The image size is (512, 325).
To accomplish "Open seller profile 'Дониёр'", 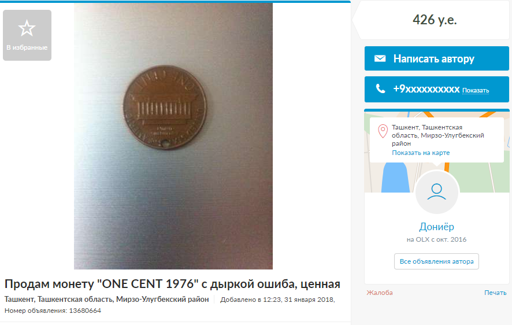I will (x=436, y=226).
